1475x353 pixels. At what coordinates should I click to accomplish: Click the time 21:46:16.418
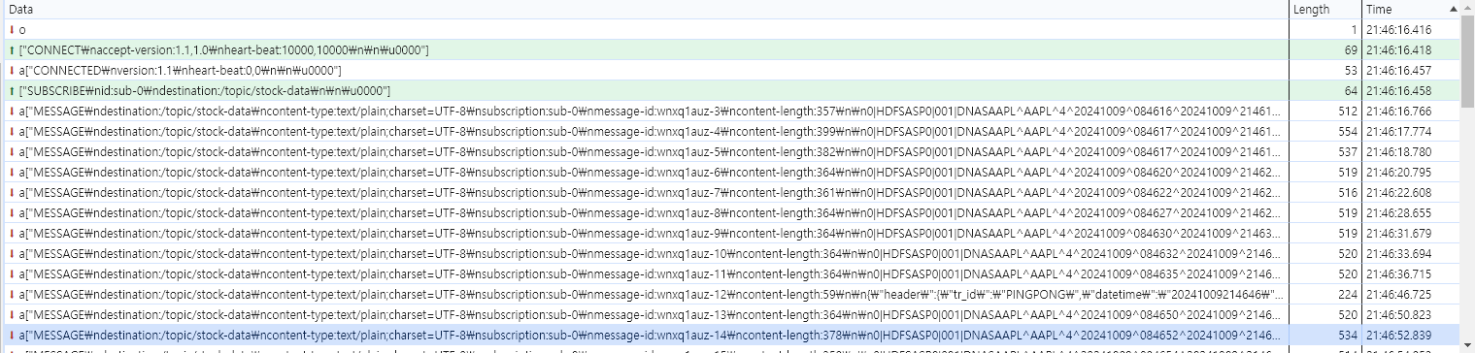pos(1399,50)
